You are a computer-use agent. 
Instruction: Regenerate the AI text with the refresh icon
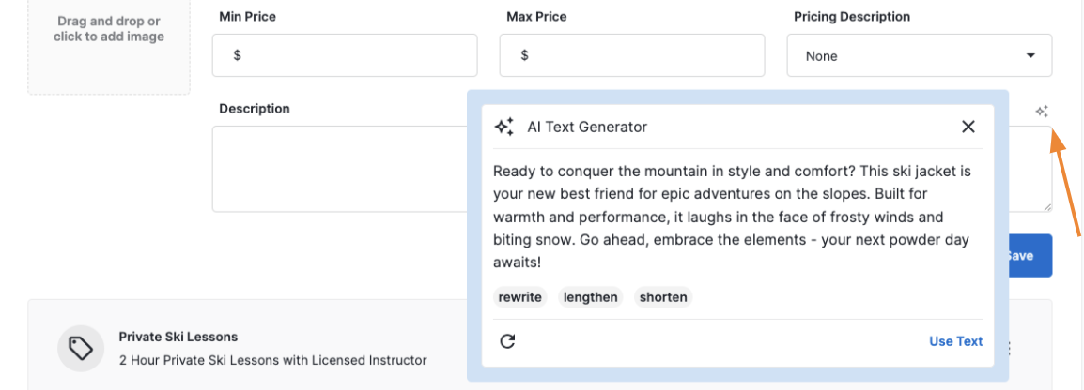coord(507,341)
